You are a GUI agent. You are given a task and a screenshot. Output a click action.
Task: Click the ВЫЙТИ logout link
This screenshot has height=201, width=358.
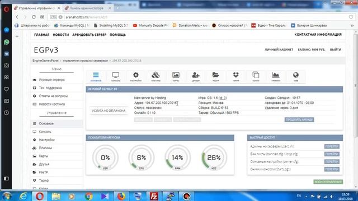coord(336,50)
